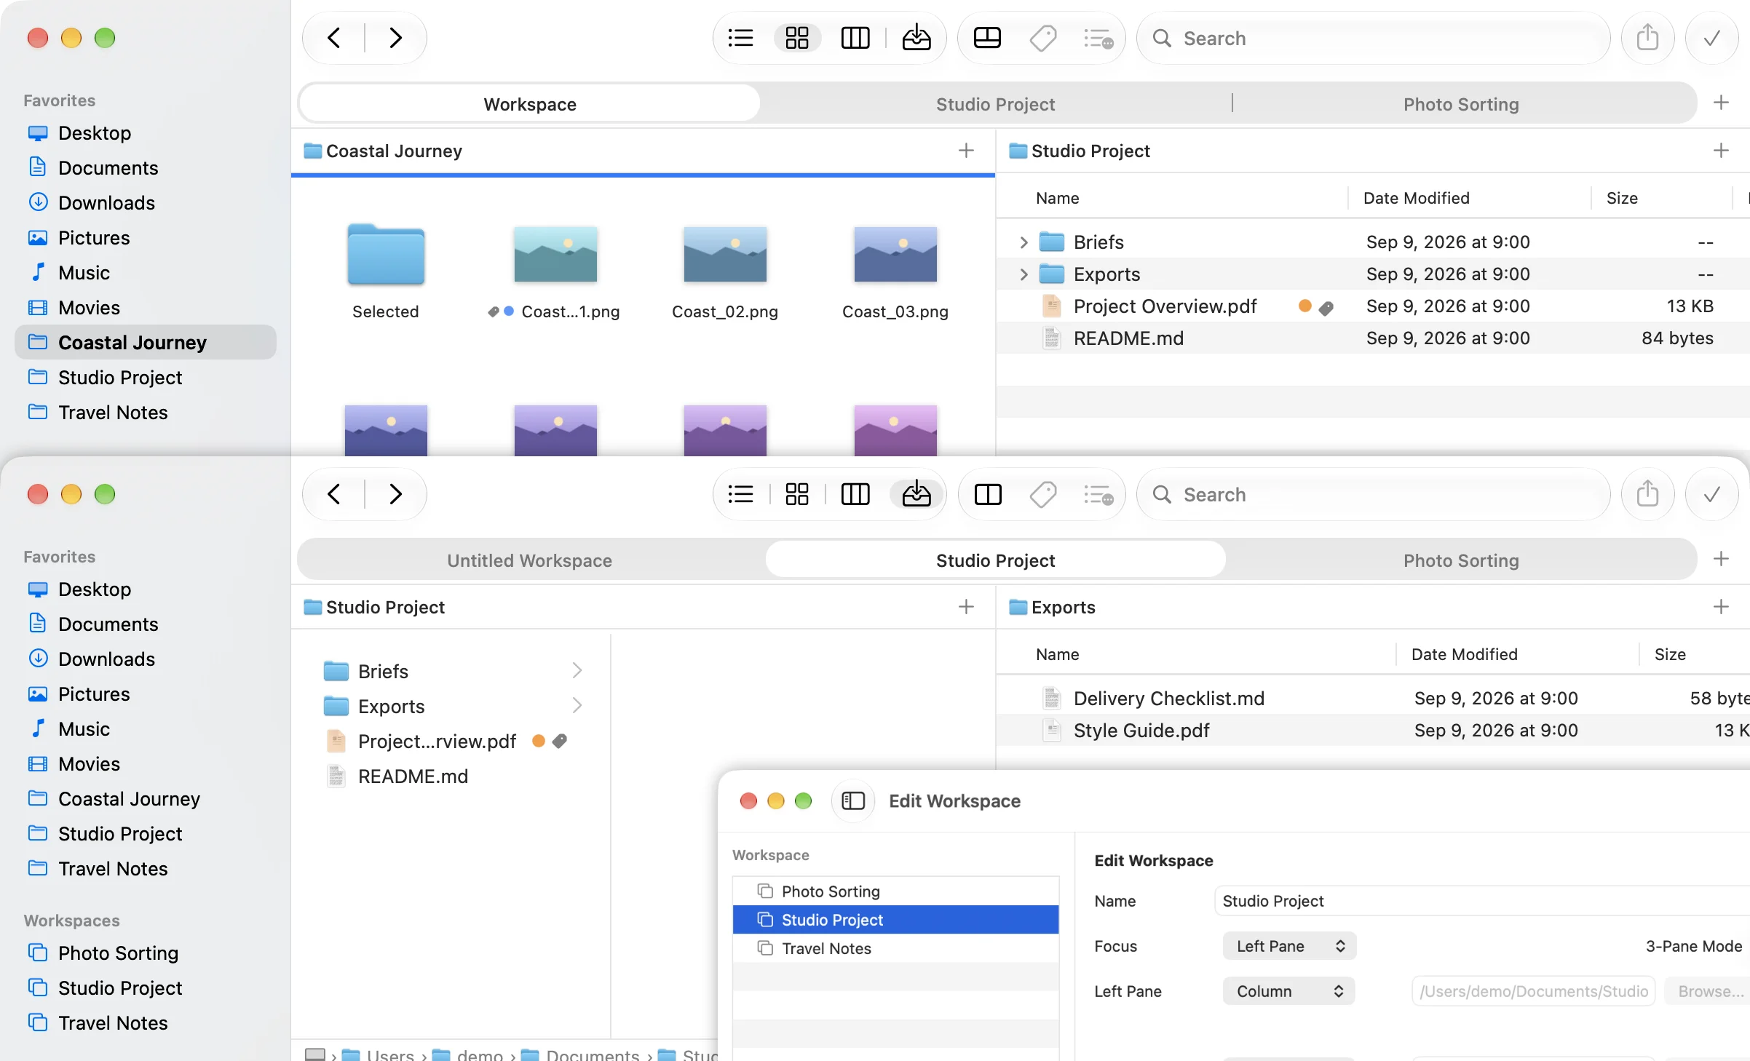The height and width of the screenshot is (1061, 1750).
Task: Click the share icon in top window
Action: (1647, 38)
